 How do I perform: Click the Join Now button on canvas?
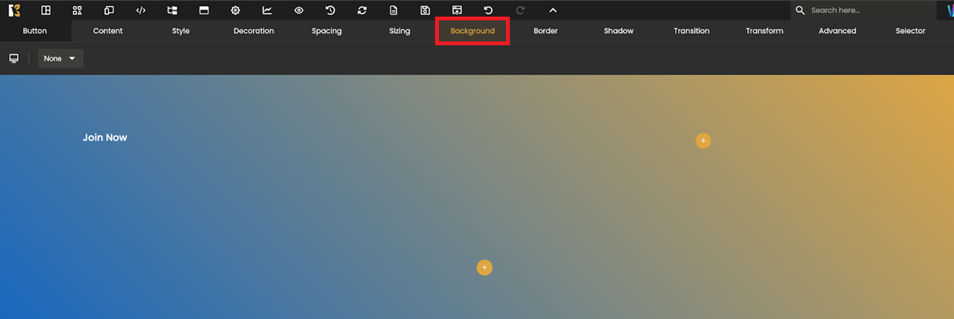105,137
